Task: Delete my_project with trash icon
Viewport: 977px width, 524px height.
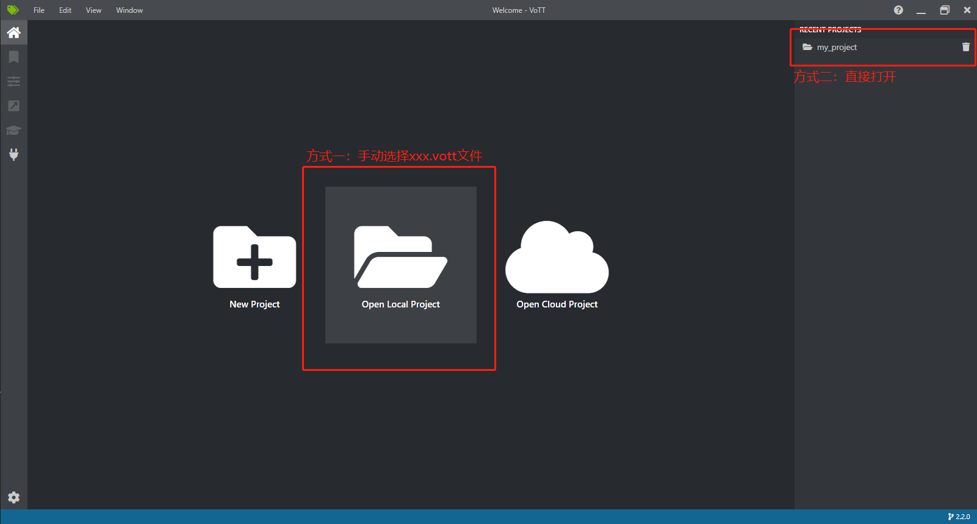Action: [965, 47]
